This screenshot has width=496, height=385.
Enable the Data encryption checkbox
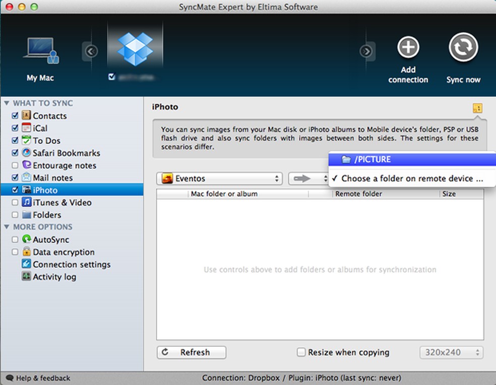[15, 252]
